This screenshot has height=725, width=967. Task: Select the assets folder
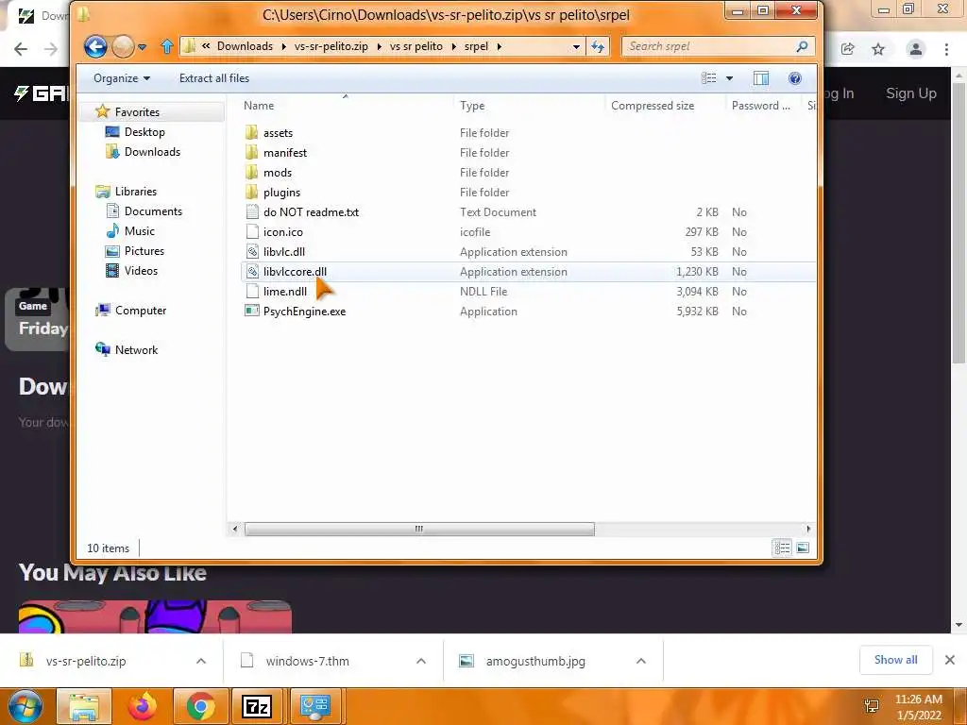(x=279, y=132)
